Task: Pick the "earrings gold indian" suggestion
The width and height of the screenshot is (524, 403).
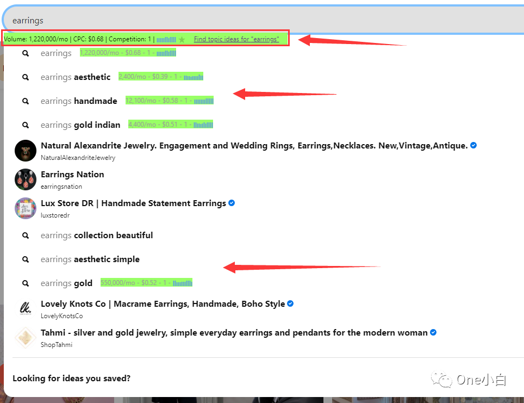Action: [80, 125]
